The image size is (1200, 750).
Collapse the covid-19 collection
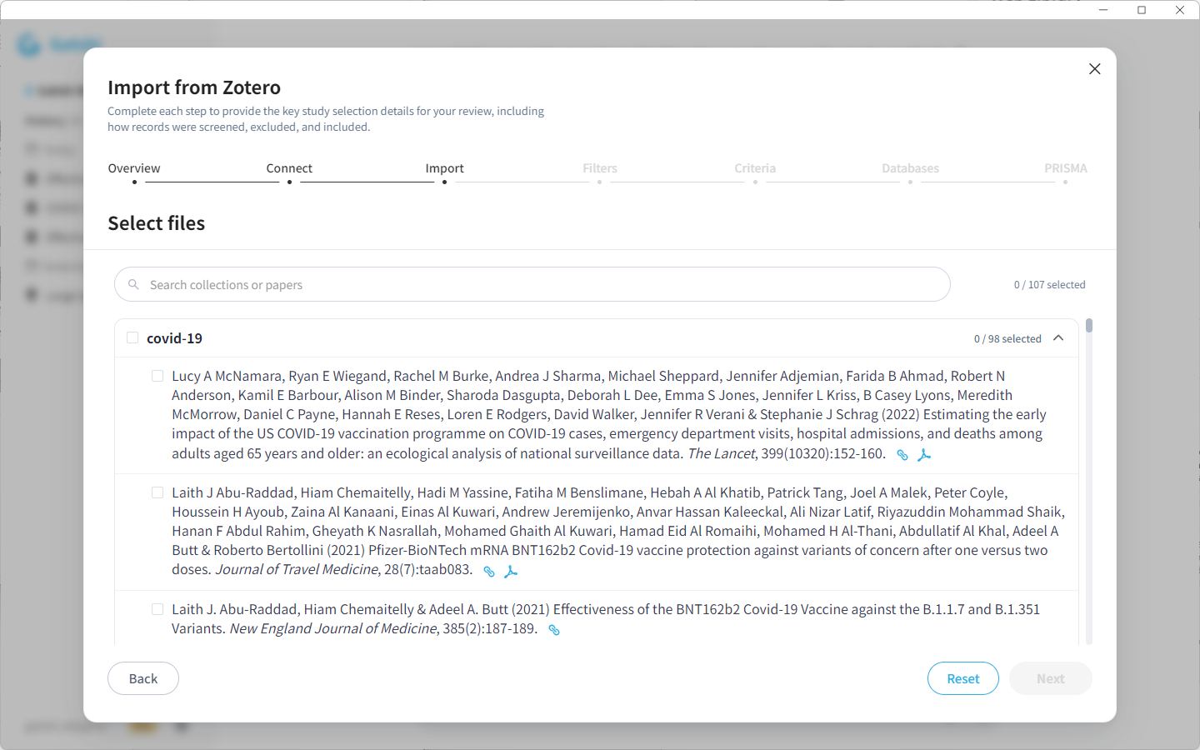[x=1058, y=338]
